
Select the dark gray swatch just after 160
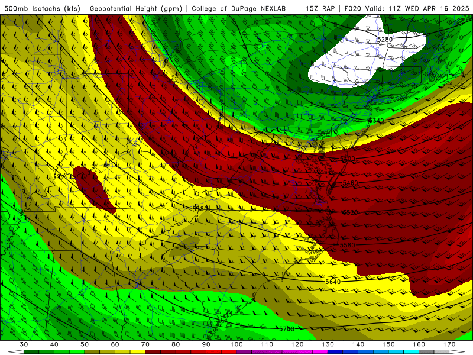coord(426,352)
